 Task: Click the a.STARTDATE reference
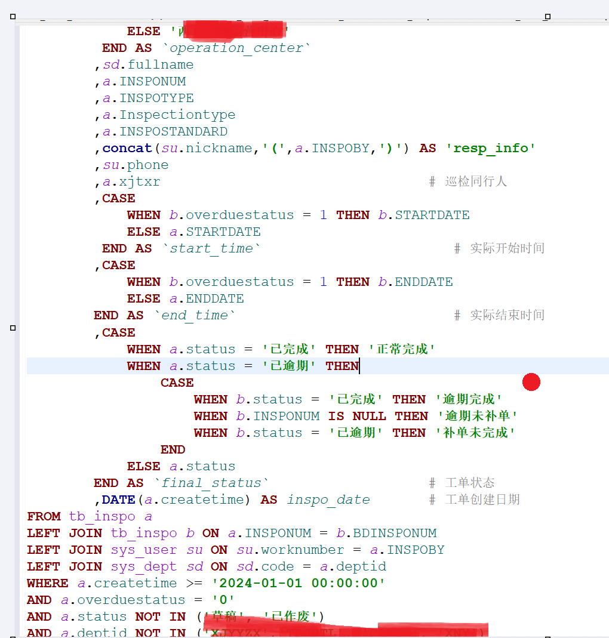[x=215, y=232]
